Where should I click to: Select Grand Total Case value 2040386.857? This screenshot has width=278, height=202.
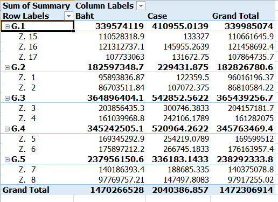[x=180, y=190]
